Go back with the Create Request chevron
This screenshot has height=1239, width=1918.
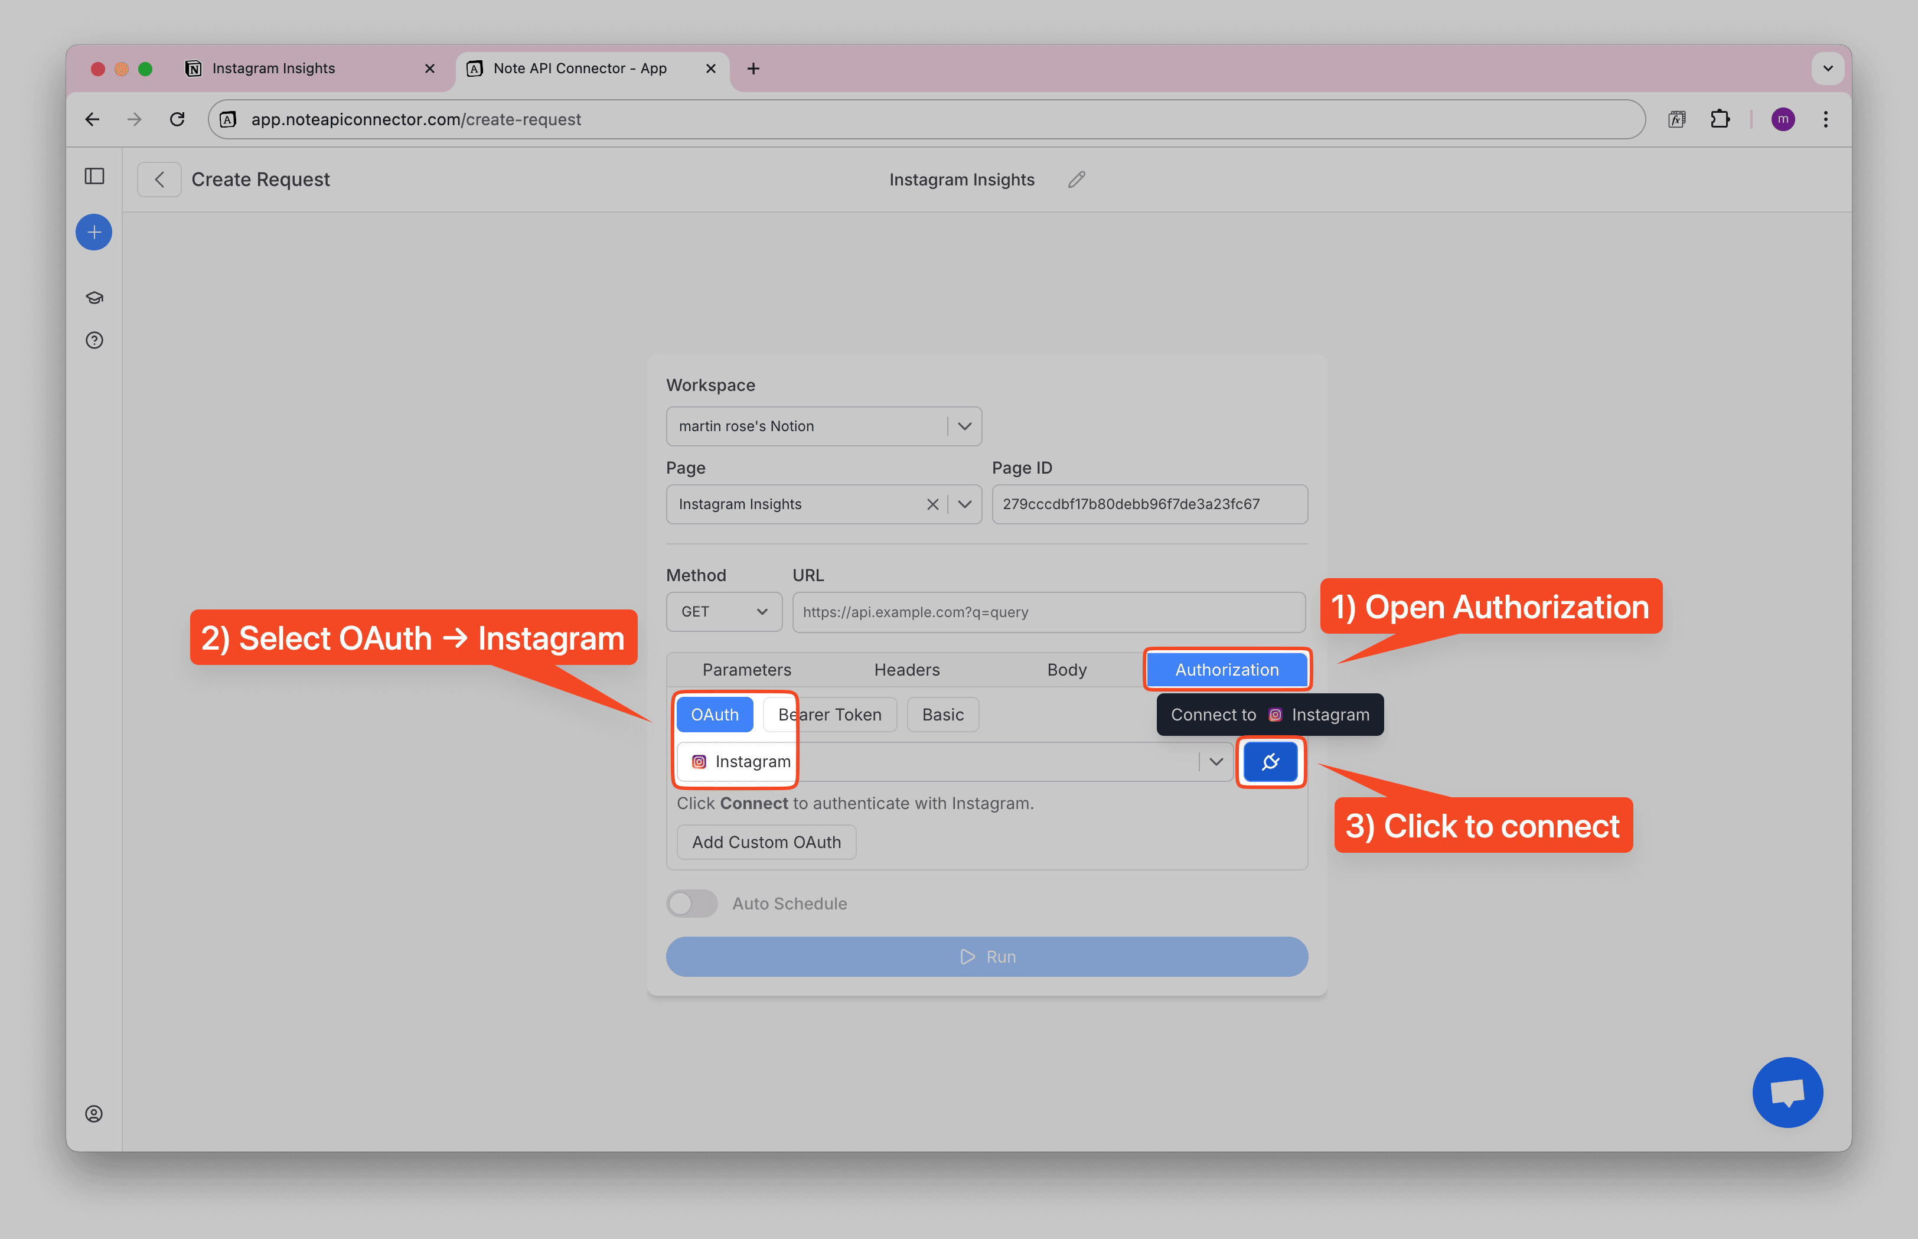[x=159, y=180]
